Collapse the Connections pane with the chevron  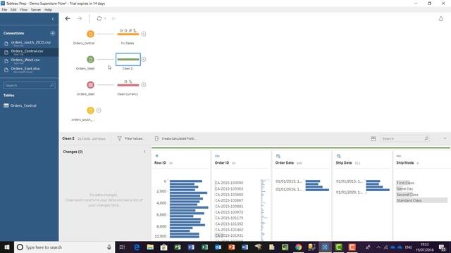tap(53, 19)
